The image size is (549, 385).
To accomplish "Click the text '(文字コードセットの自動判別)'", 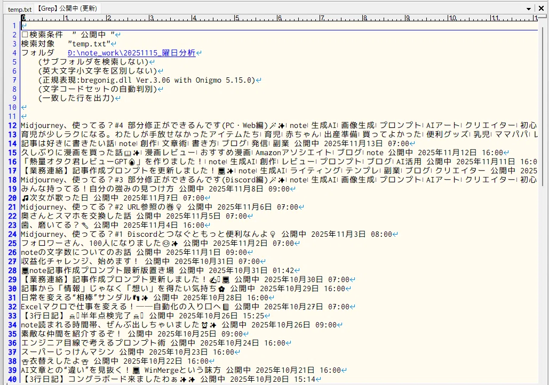I will point(98,89).
